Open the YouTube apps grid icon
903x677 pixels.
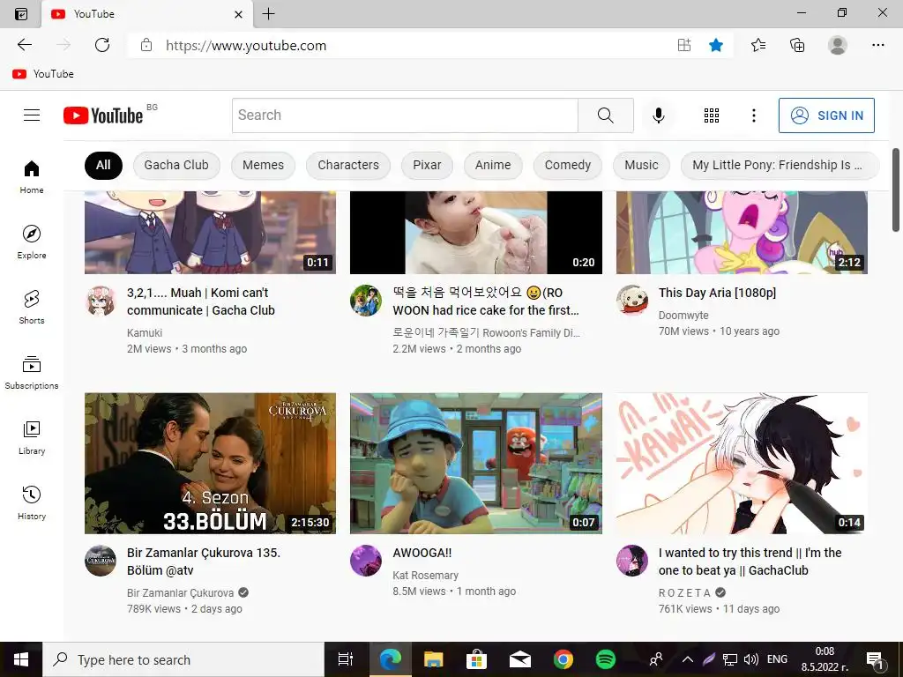tap(712, 115)
